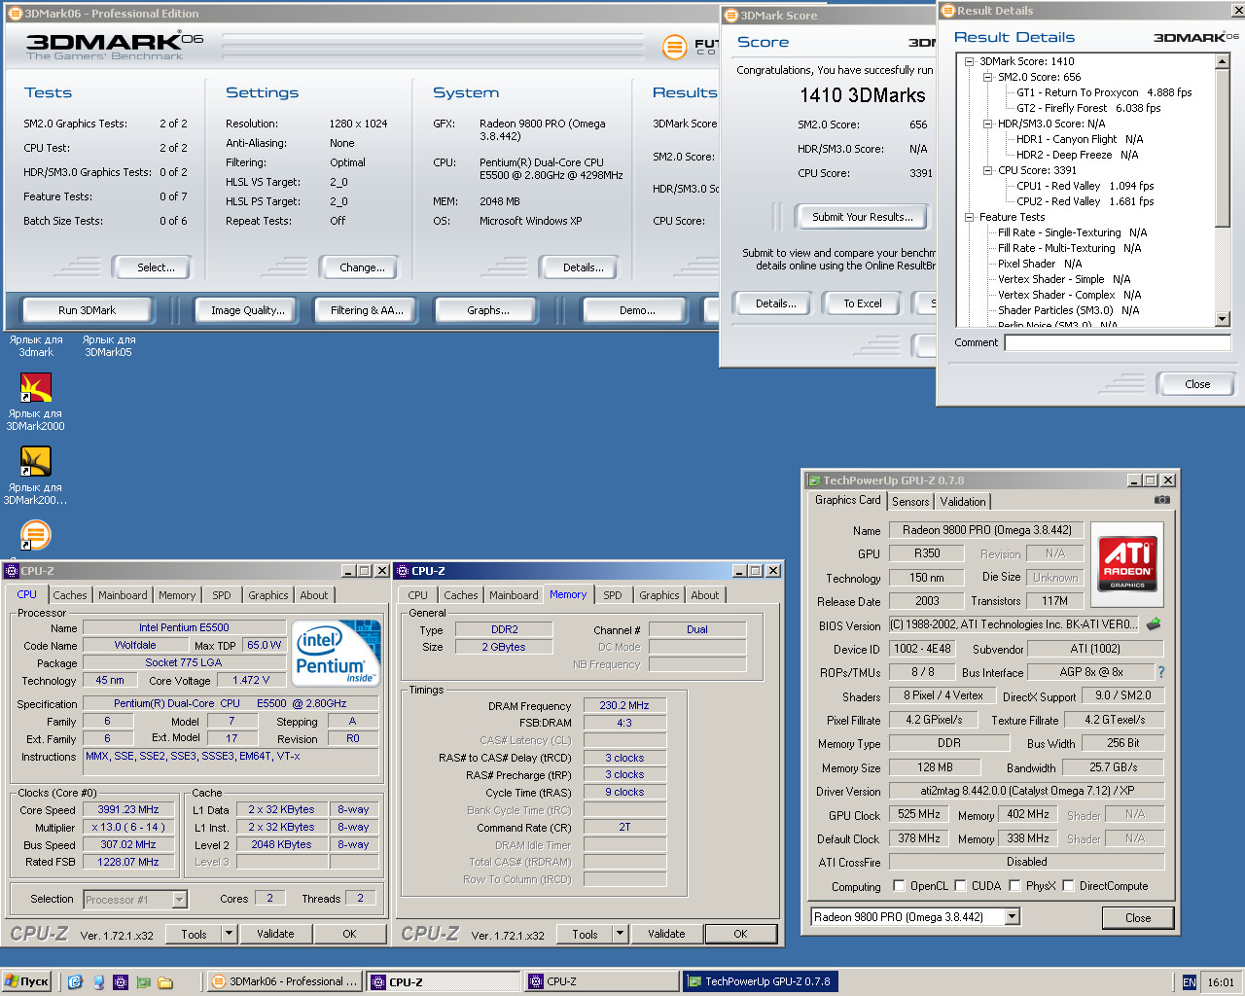The image size is (1245, 996).
Task: Open the Tools dropdown arrow in left CPU-Z
Action: (x=230, y=934)
